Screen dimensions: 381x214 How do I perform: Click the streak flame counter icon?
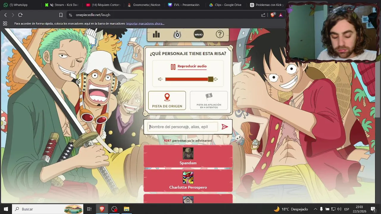click(177, 34)
